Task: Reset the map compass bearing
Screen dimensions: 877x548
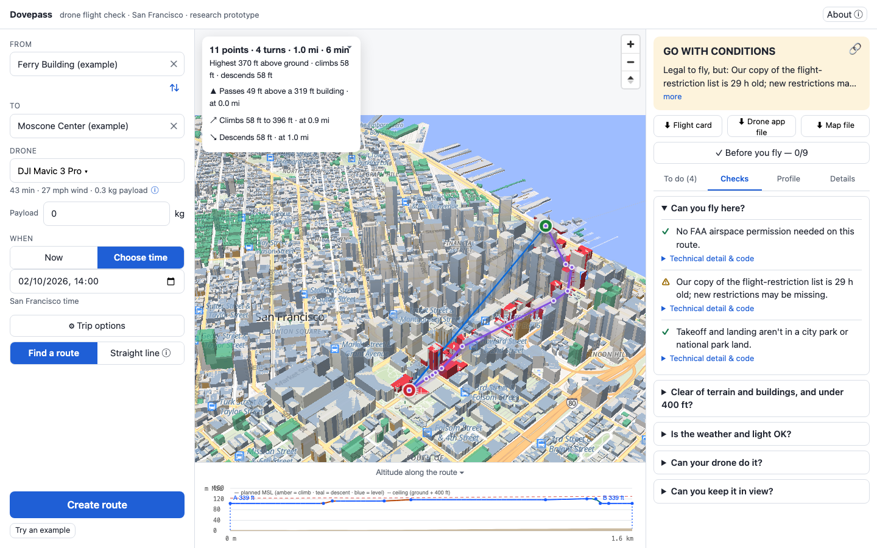Action: [x=630, y=80]
